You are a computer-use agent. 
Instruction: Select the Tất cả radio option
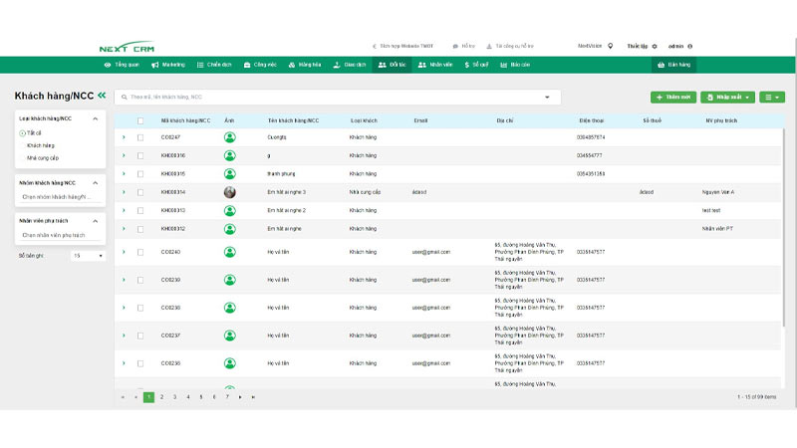22,132
